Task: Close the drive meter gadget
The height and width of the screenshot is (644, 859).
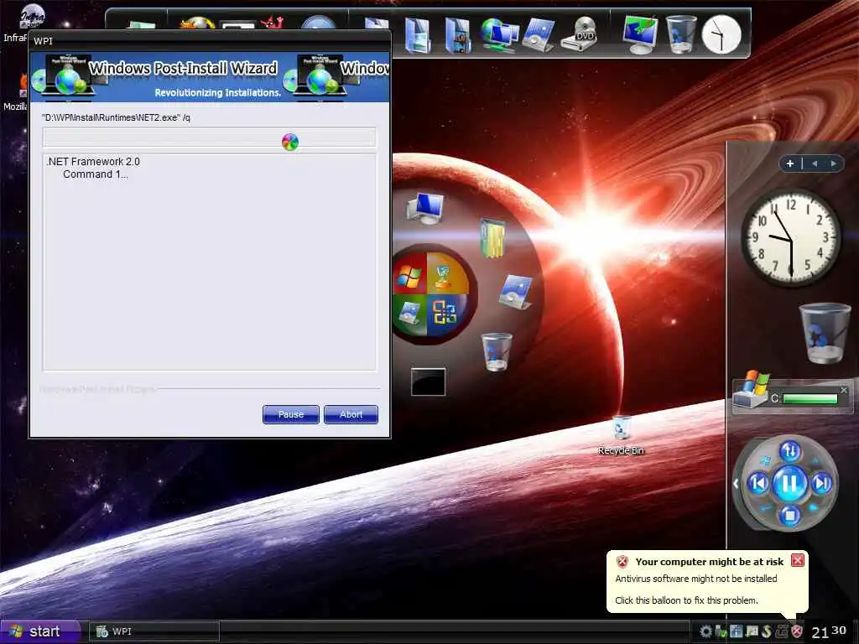Action: [844, 390]
